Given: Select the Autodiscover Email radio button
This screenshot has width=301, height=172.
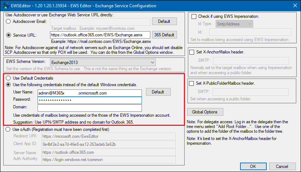Looking at the screenshot, I should click(x=8, y=21).
